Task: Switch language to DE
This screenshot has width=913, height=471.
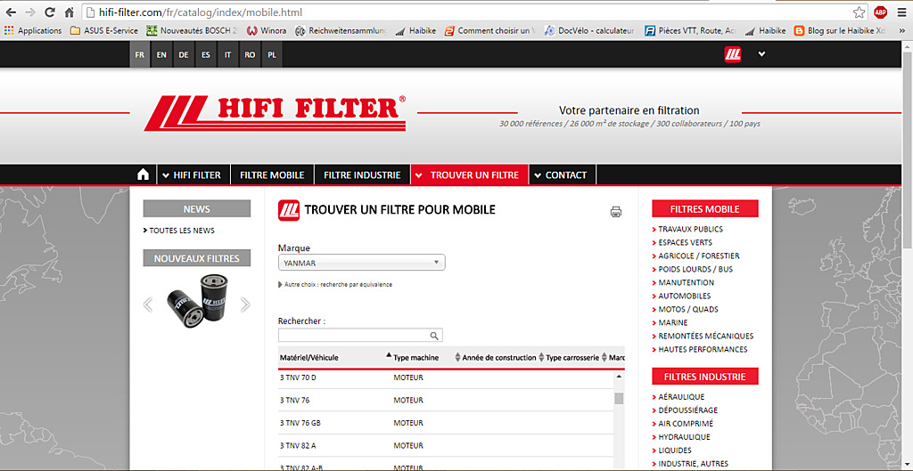Action: click(x=184, y=54)
